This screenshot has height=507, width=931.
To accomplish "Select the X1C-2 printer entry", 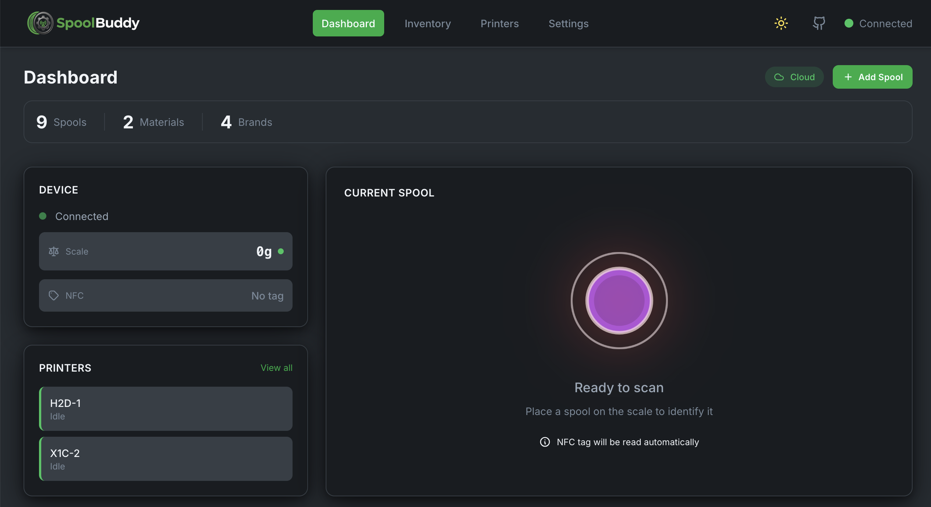I will point(166,459).
